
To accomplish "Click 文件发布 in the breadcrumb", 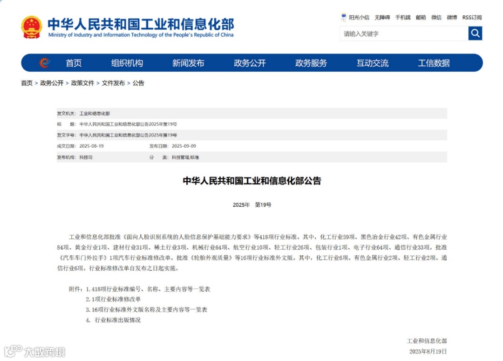I will tap(113, 83).
